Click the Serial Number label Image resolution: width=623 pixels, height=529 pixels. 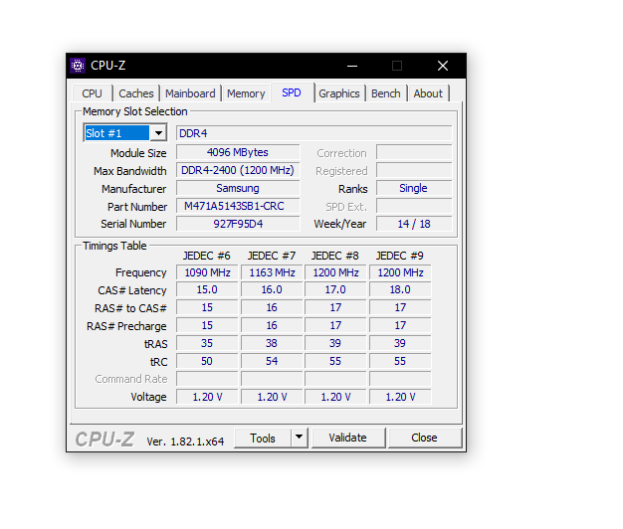pos(133,224)
